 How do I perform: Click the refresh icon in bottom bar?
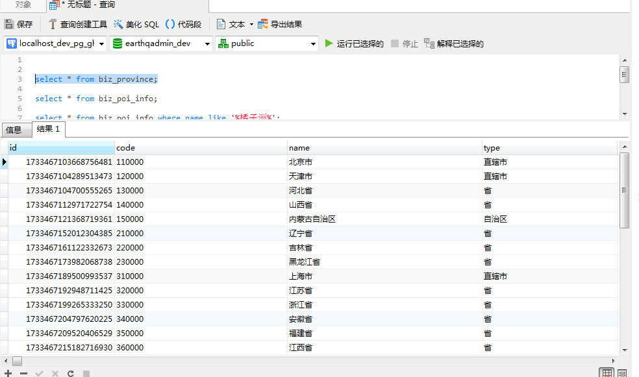(x=71, y=373)
